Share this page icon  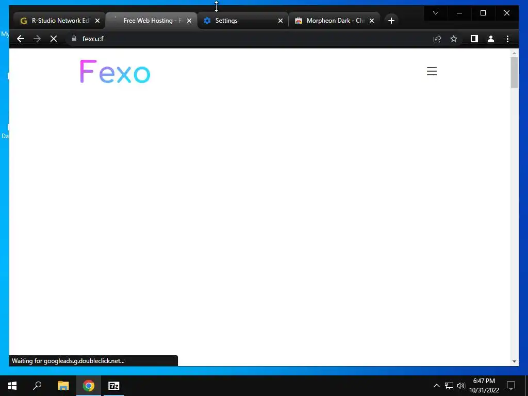click(437, 39)
